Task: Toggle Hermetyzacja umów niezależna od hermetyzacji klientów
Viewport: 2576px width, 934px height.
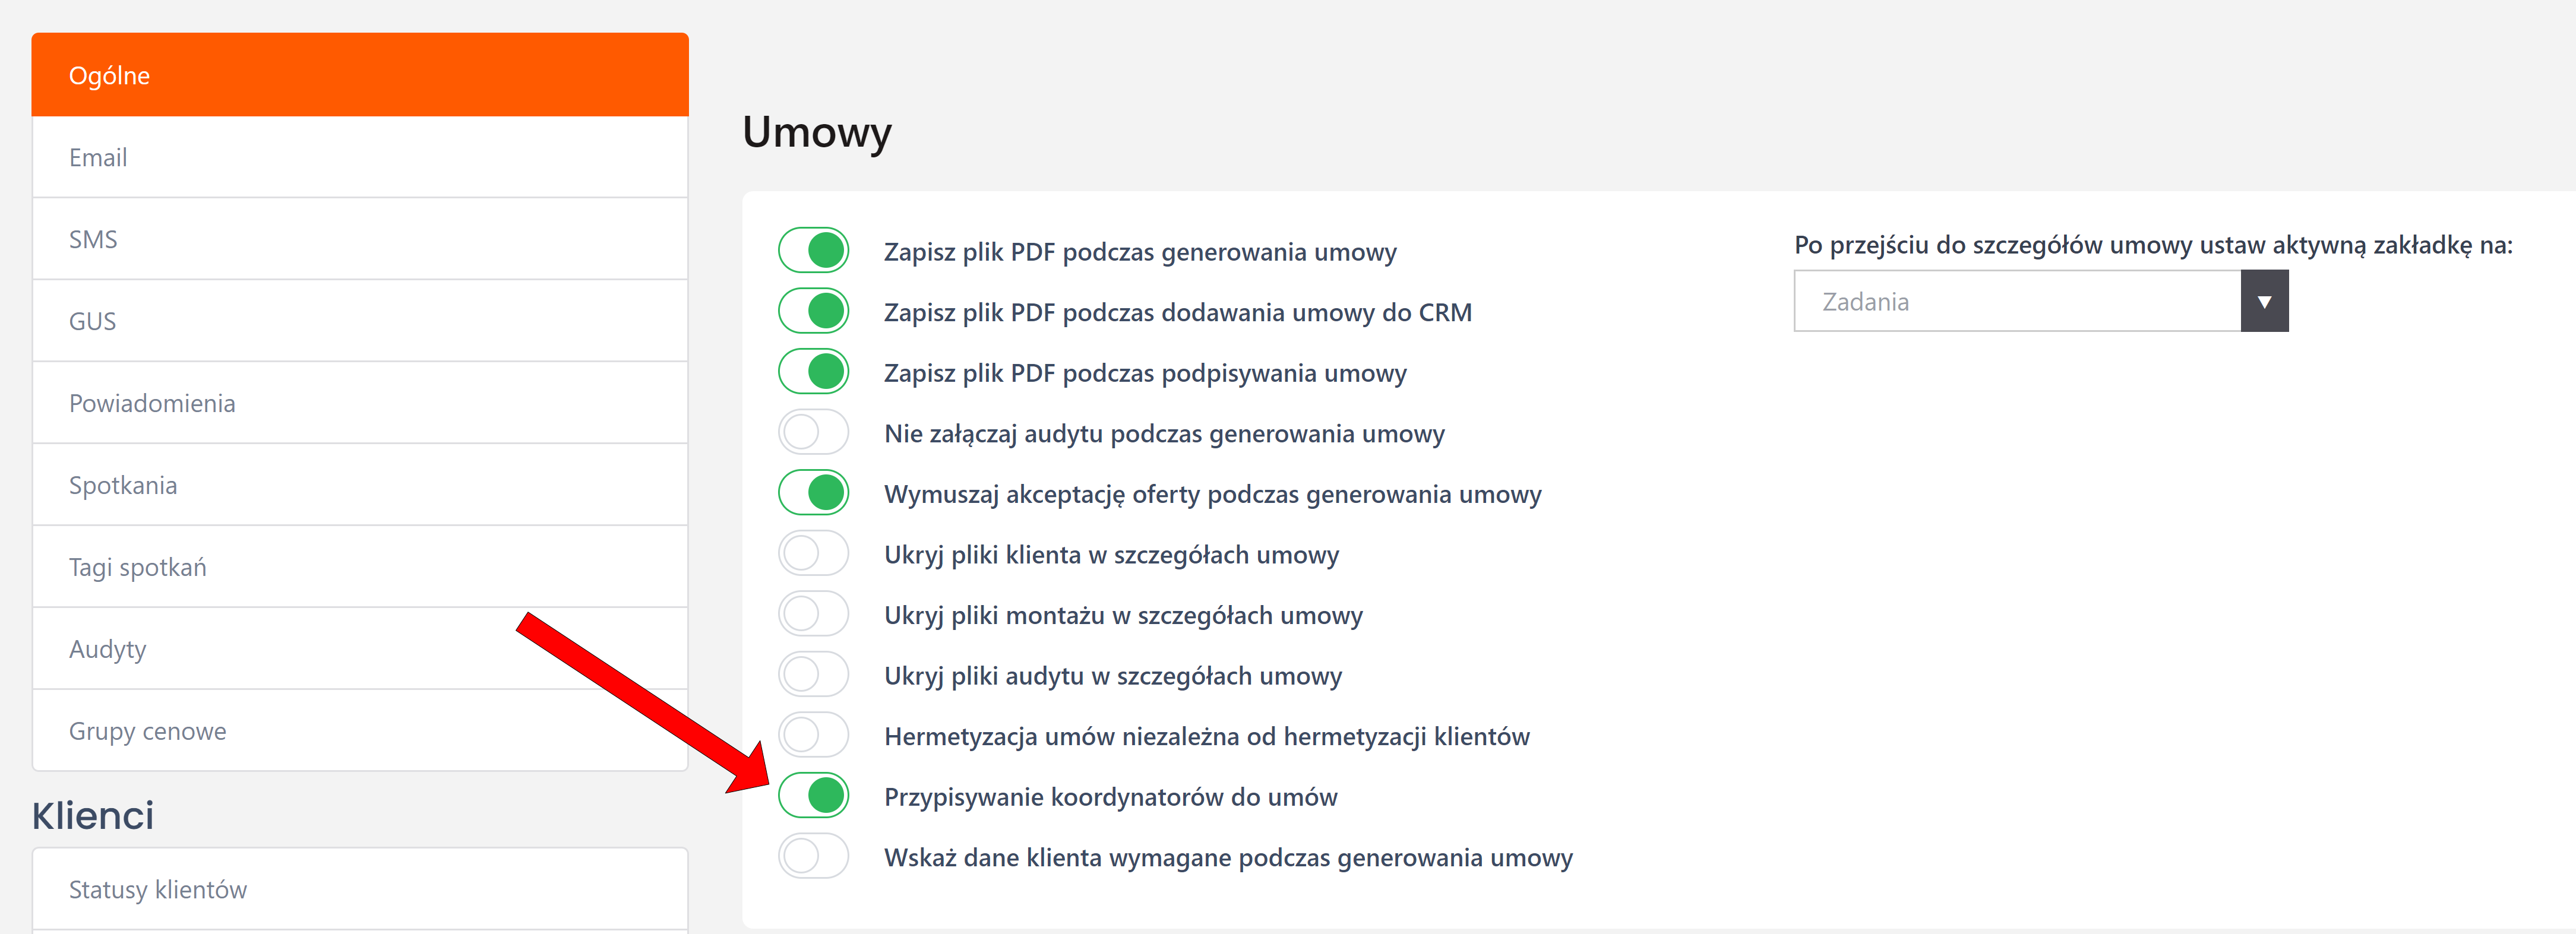Action: [x=813, y=736]
